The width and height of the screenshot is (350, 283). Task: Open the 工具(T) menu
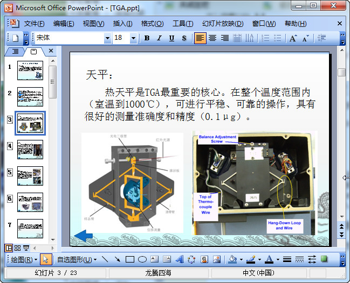[183, 23]
